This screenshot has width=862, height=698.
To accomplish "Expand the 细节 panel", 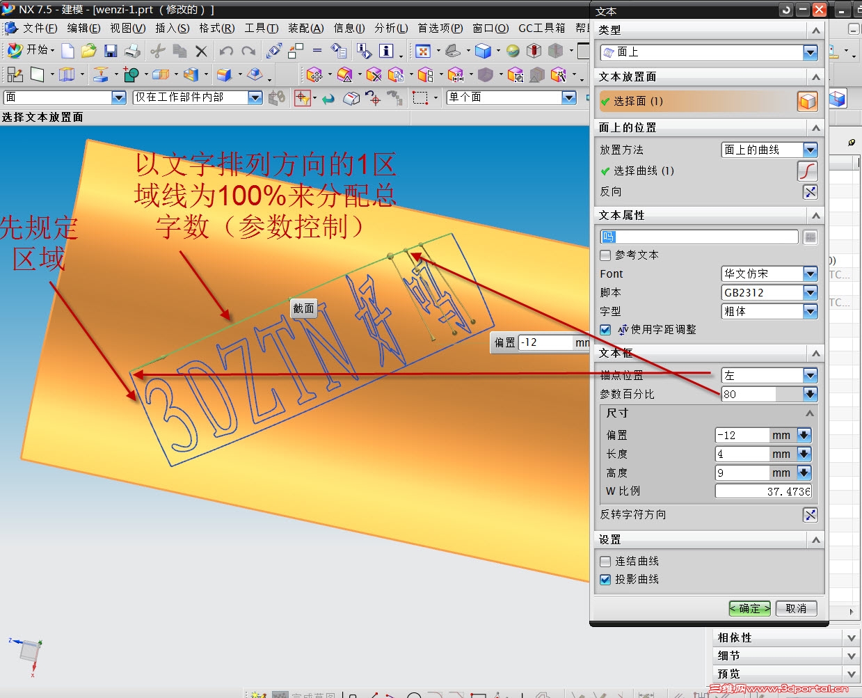I will click(852, 656).
